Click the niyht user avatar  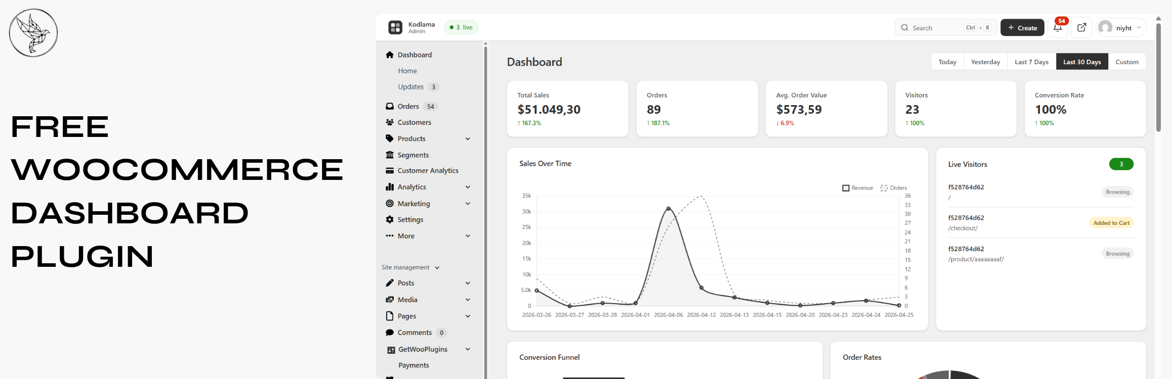tap(1106, 27)
